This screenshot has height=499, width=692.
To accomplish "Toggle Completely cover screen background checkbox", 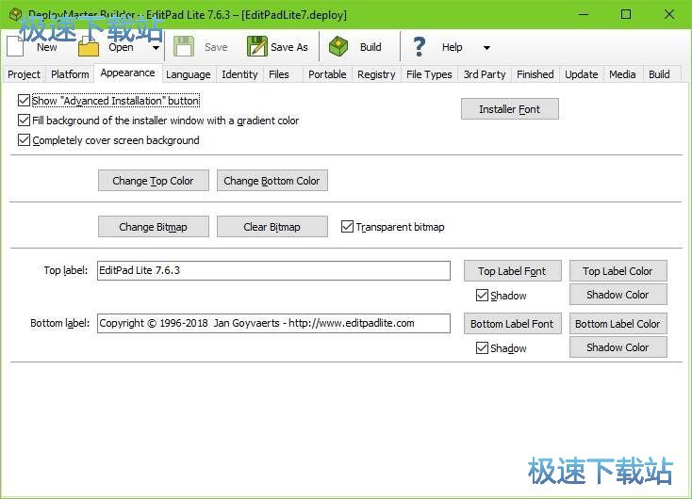I will tap(24, 140).
